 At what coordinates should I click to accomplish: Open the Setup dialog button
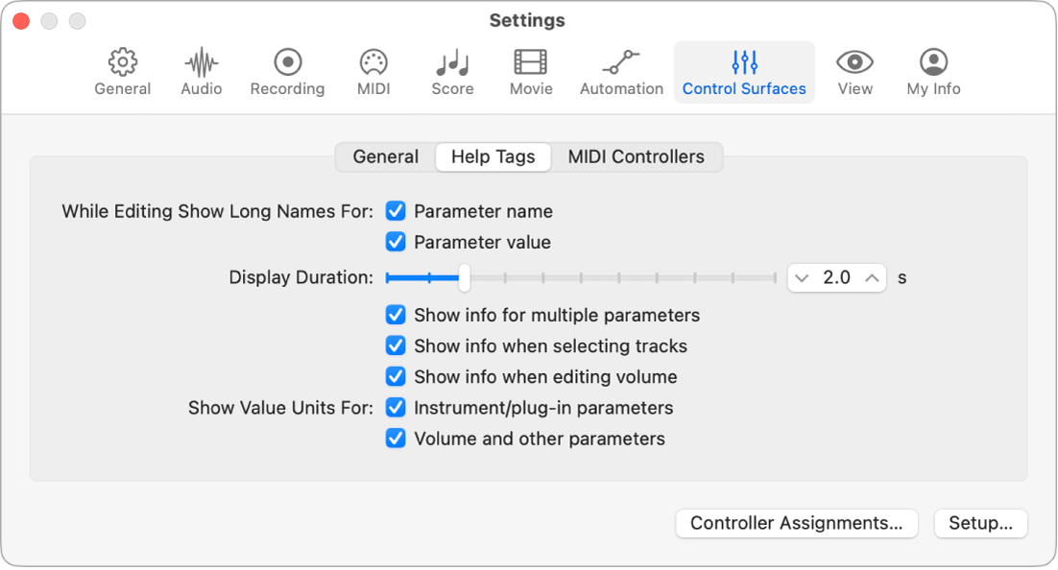coord(980,523)
